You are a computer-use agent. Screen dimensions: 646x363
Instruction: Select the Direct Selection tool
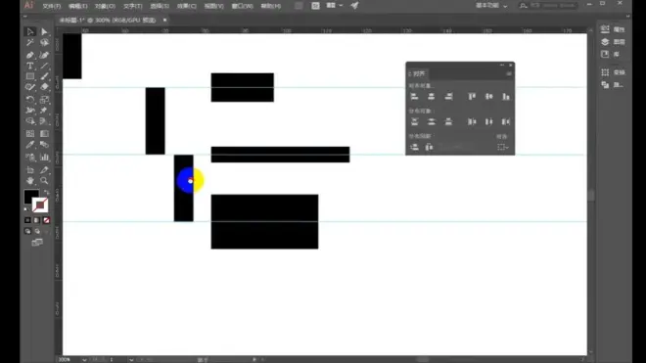(x=44, y=32)
